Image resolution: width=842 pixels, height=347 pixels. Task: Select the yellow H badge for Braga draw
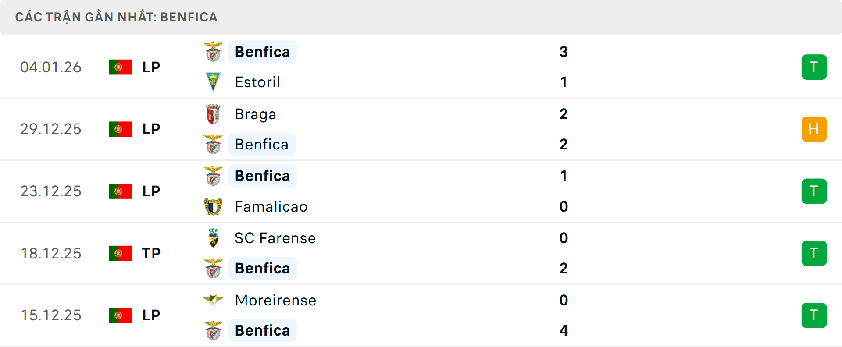pos(814,129)
